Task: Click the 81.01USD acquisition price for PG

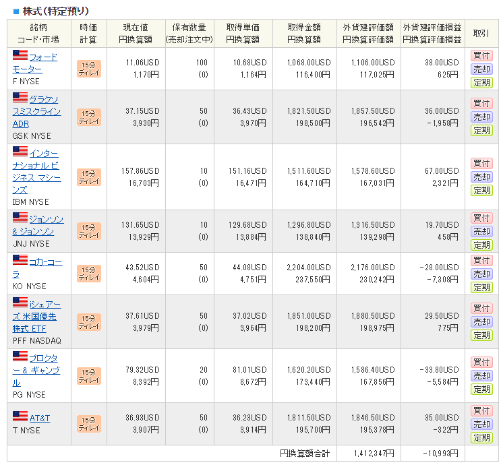Action: [x=249, y=370]
